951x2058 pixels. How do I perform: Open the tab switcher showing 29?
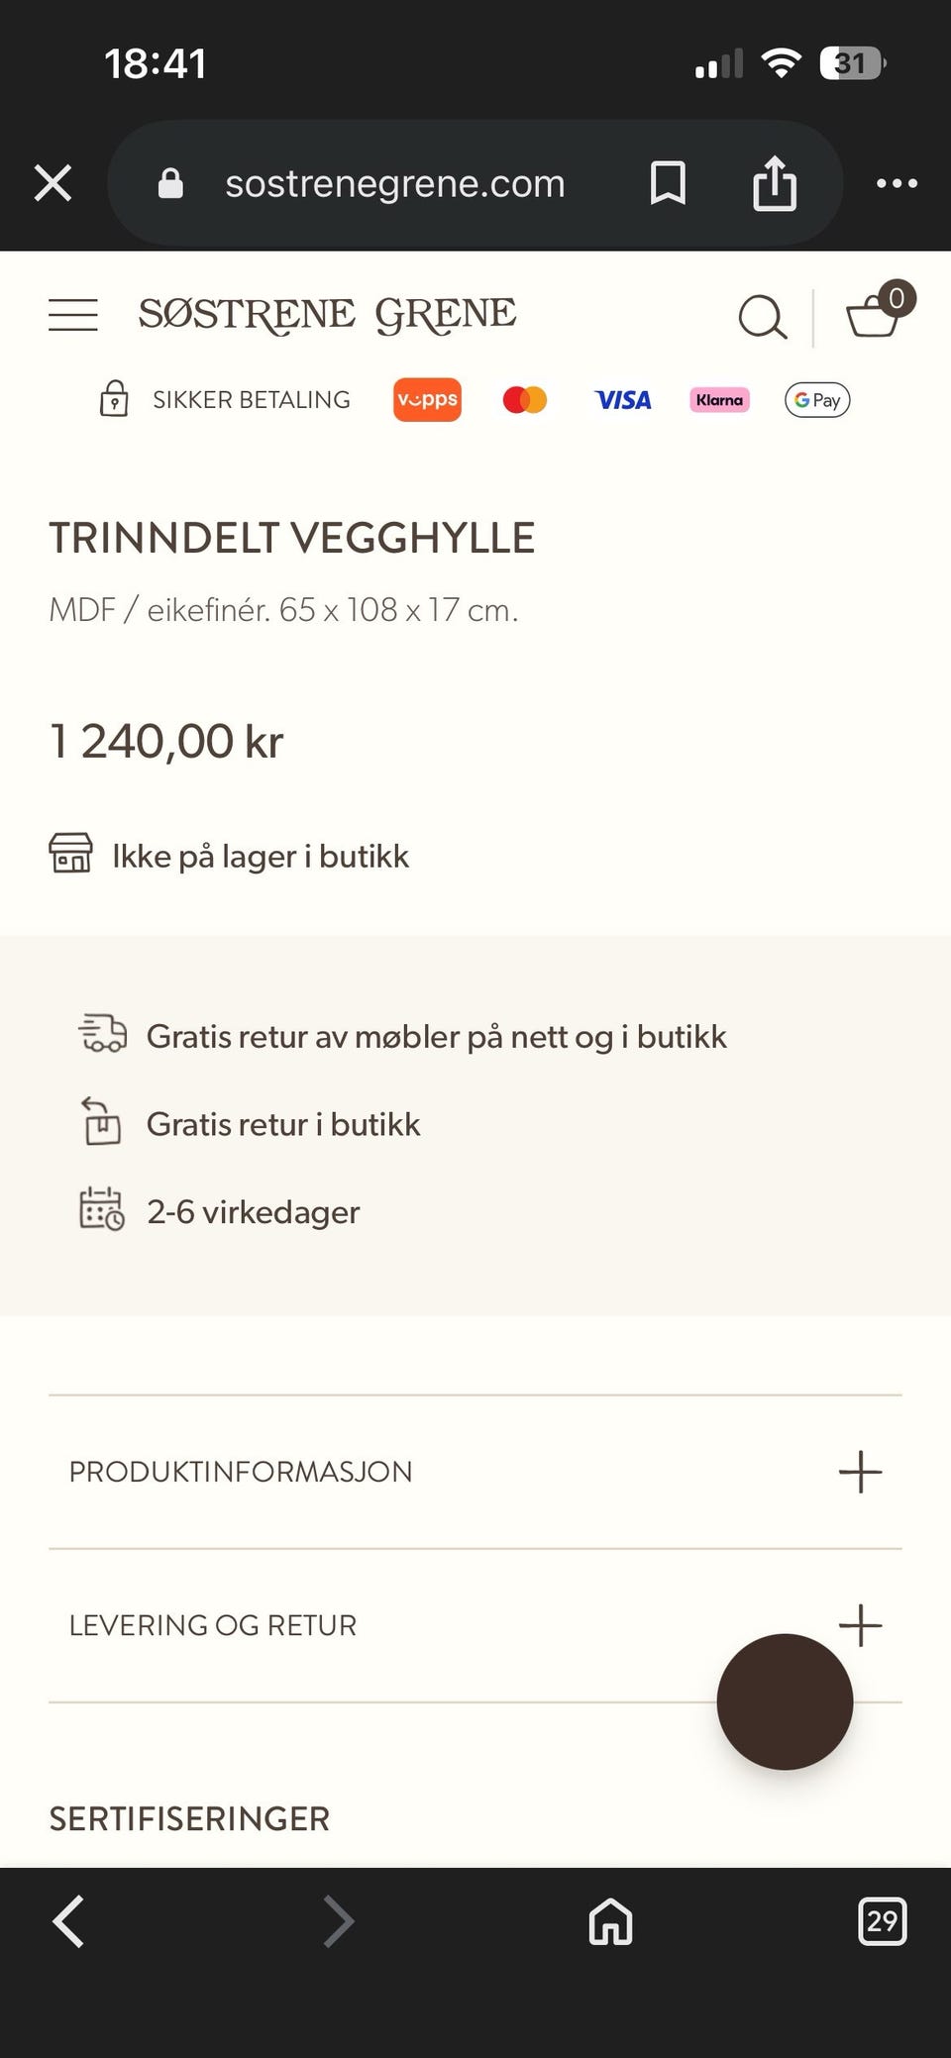[x=882, y=1921]
